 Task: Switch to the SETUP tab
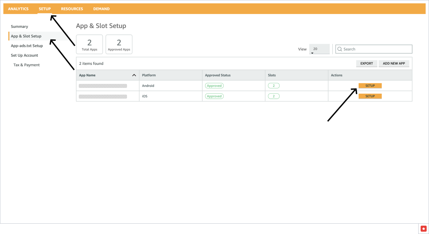[x=45, y=9]
